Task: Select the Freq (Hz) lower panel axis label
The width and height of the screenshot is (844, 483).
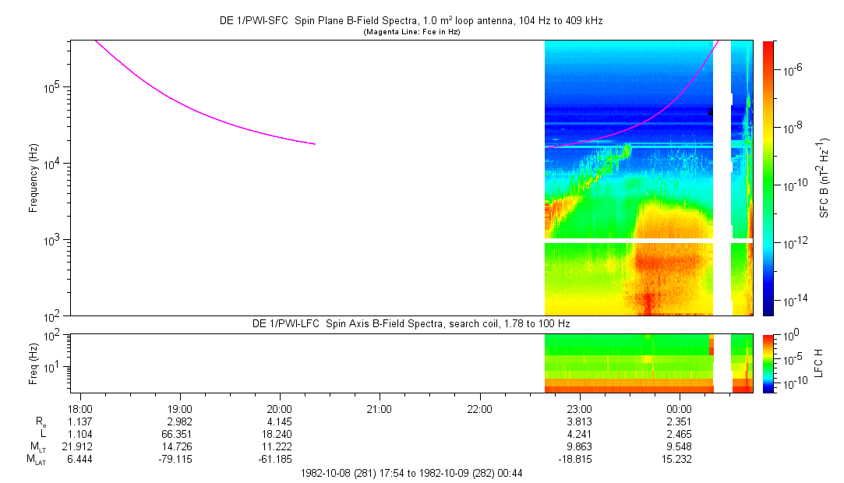Action: pyautogui.click(x=34, y=363)
